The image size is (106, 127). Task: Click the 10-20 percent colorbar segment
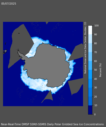90,101
